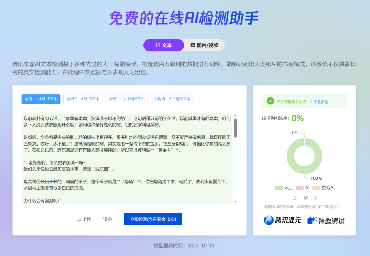The image size is (370, 256).
Task: Click the document icon on the 文本 tab
Action: coord(158,45)
